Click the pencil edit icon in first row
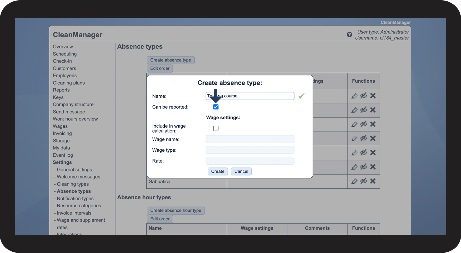 click(354, 96)
